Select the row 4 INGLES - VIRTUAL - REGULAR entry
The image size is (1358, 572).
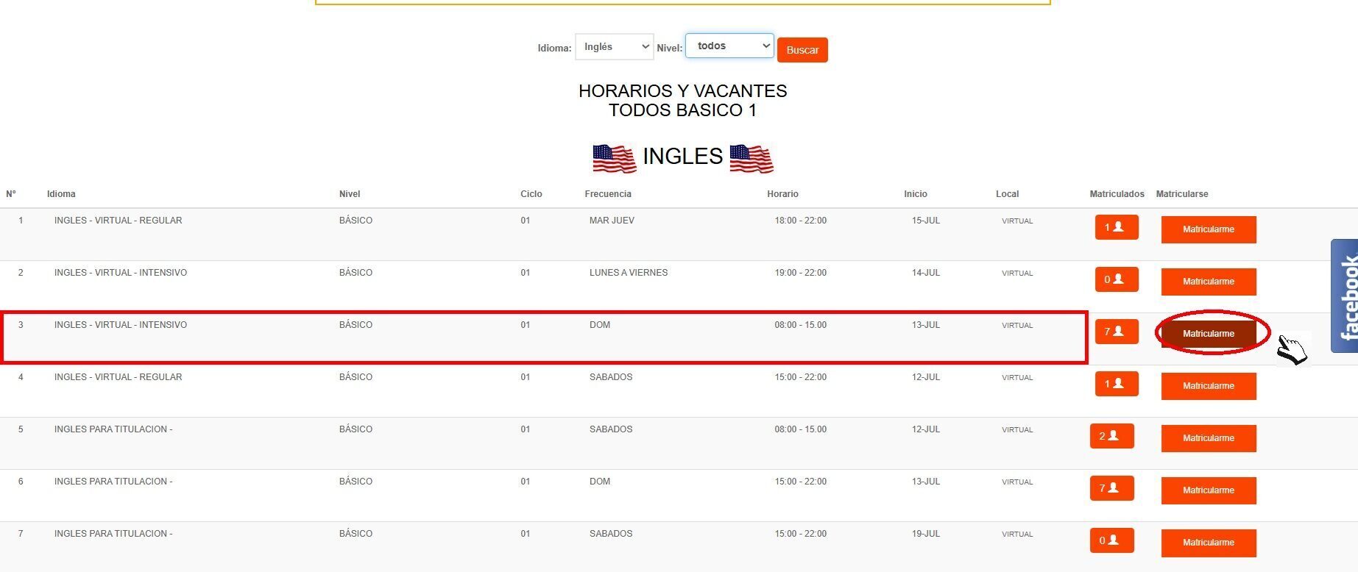118,377
